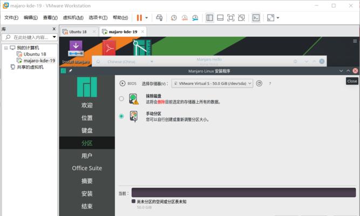
Task: Open Install Manjaro desktop icon
Action: coord(76,52)
